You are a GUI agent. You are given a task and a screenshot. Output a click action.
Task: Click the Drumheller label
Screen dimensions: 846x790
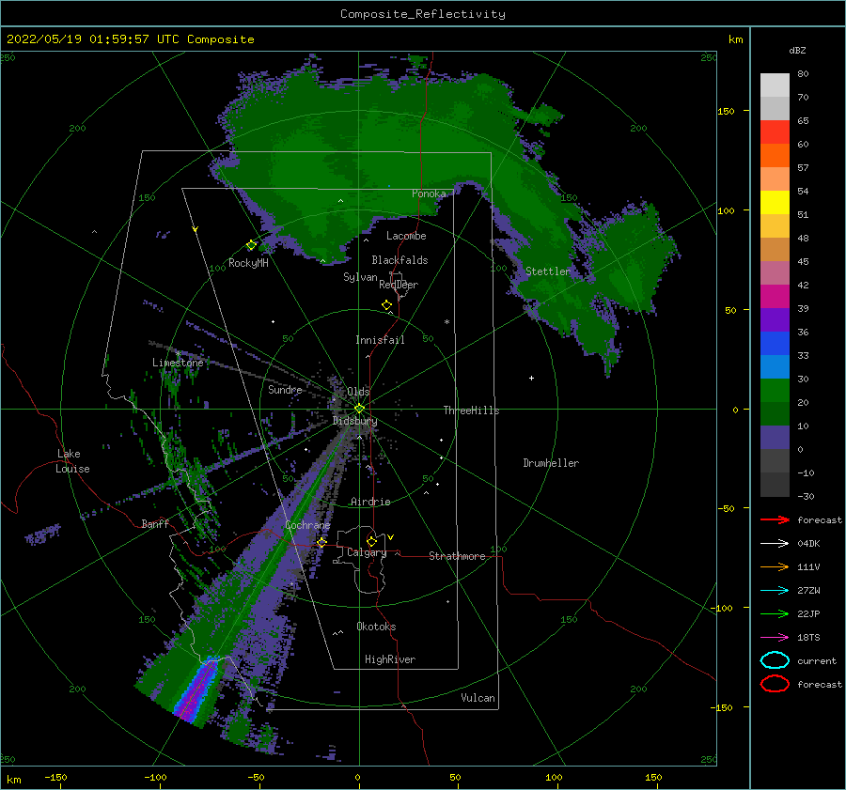(551, 463)
